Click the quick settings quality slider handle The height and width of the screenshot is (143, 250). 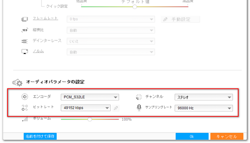(x=135, y=7)
